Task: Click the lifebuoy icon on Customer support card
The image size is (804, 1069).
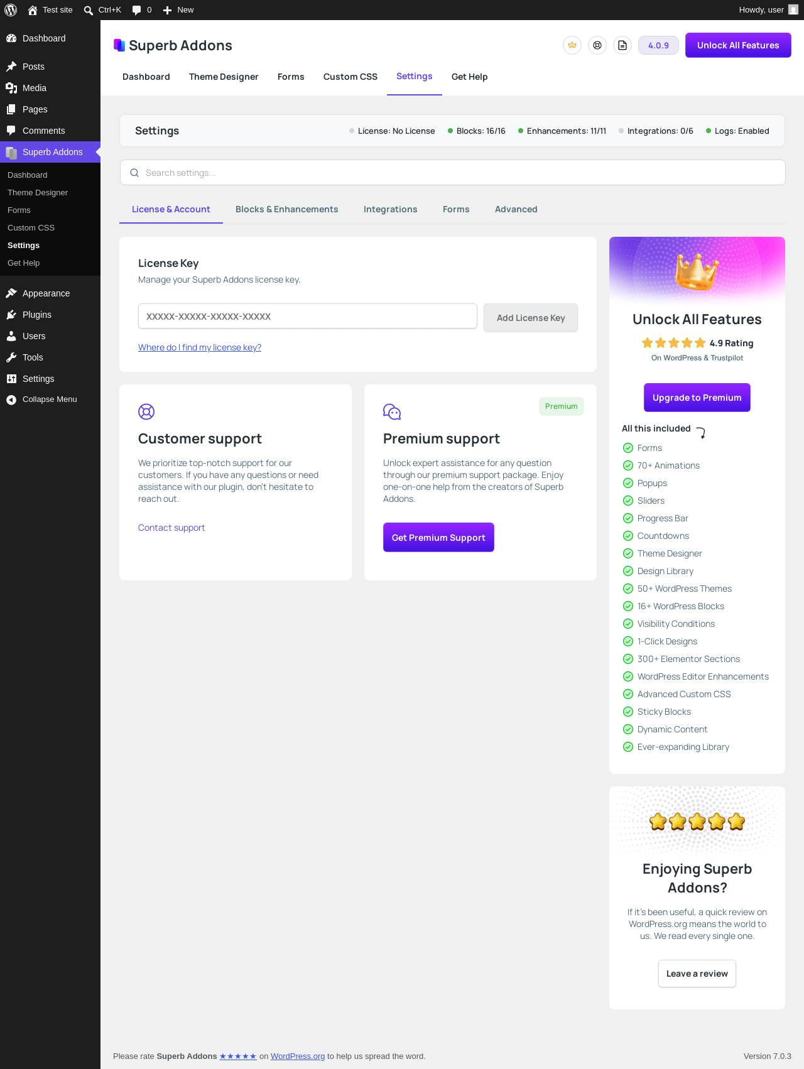Action: (x=146, y=412)
